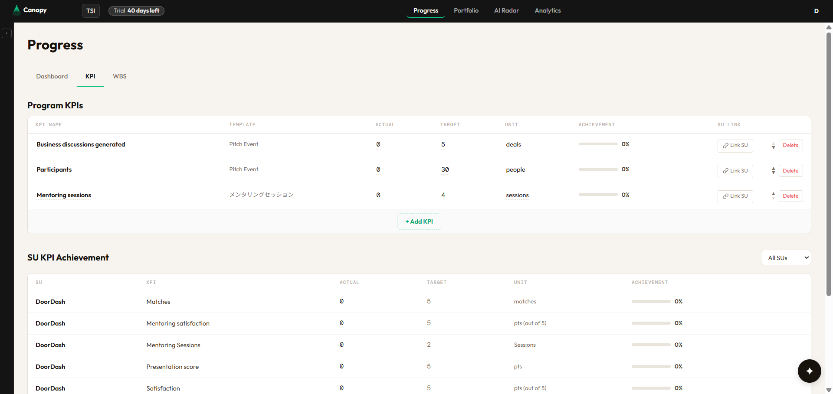Click the Trial 40 days left badge

pos(136,11)
